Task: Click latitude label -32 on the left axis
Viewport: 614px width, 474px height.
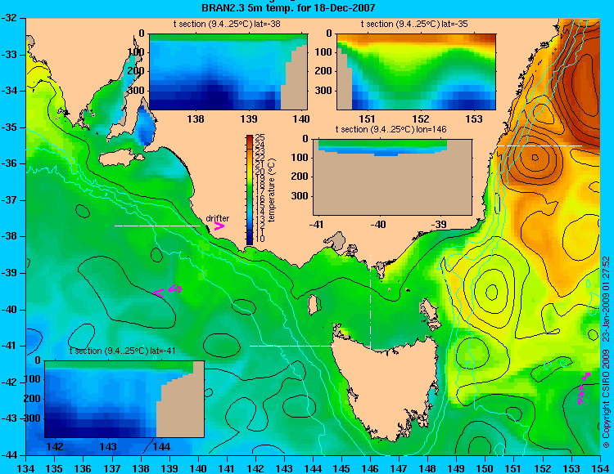Action: (10, 18)
